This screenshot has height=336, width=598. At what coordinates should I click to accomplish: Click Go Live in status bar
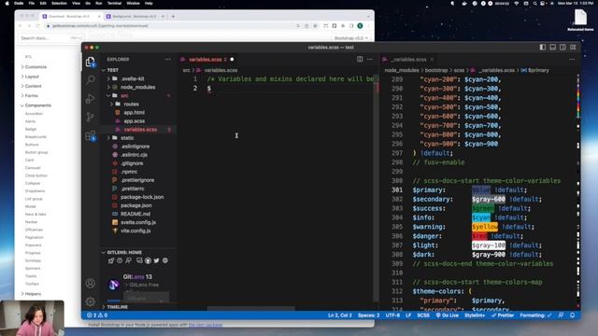point(447,315)
